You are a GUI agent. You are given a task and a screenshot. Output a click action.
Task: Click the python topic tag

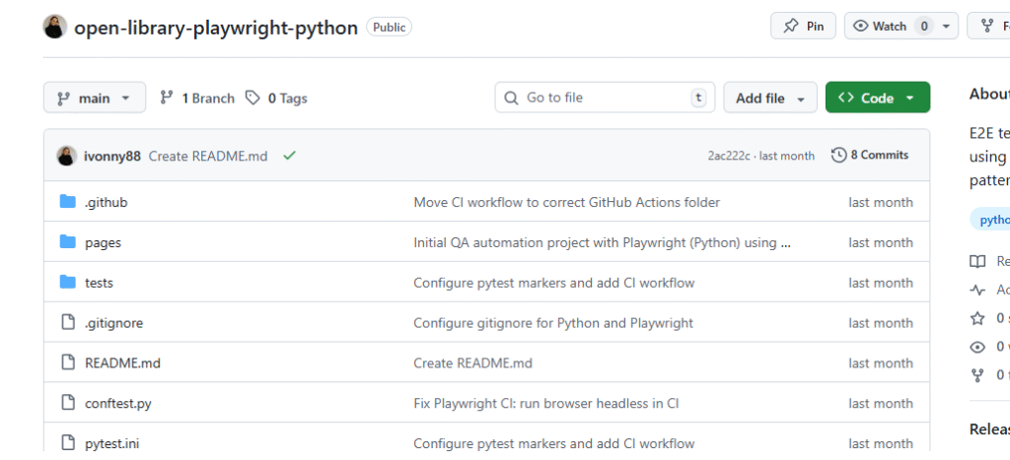pyautogui.click(x=992, y=220)
